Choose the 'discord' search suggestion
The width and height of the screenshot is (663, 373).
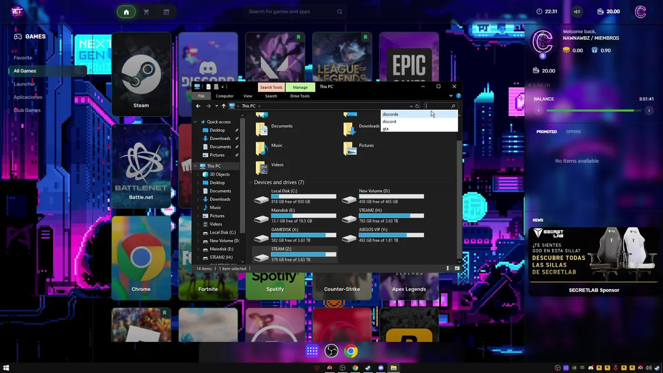click(x=420, y=122)
